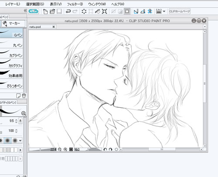Click the canvas scroll-up arrow

(x=205, y=32)
